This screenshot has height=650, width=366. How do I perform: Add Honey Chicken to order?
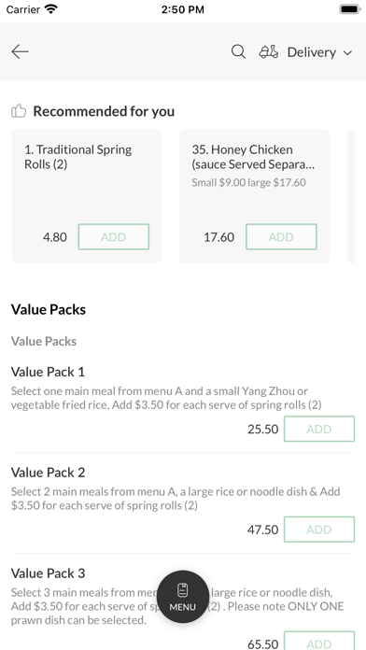281,236
